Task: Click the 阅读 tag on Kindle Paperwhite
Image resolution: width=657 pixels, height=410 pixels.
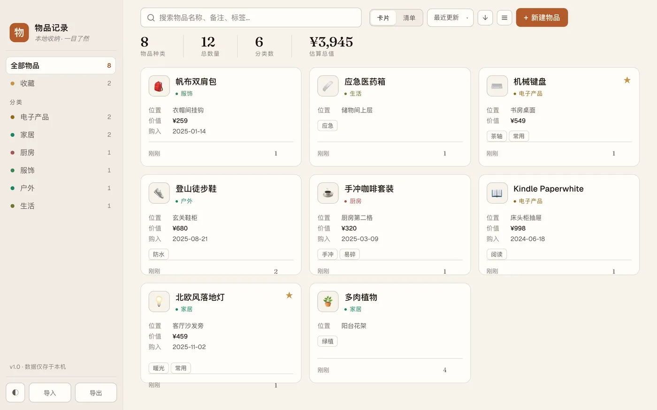Action: tap(497, 254)
